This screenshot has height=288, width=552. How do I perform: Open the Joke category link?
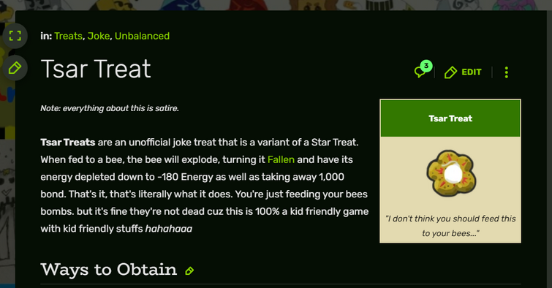pos(99,36)
